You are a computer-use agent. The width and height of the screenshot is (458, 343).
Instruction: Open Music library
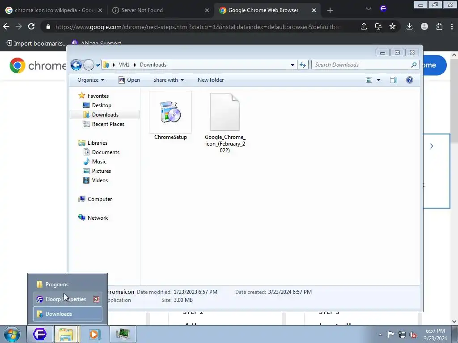95,161
